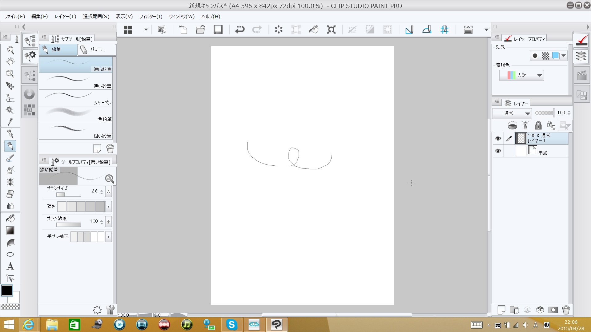This screenshot has width=591, height=332.
Task: Select the Text tool (A icon)
Action: click(x=10, y=266)
